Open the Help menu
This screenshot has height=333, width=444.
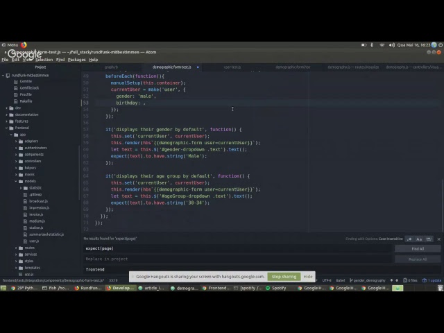coord(94,60)
